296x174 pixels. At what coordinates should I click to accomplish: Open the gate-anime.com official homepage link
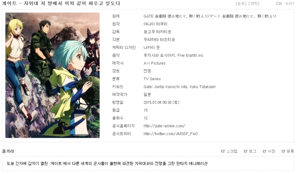pos(164,126)
